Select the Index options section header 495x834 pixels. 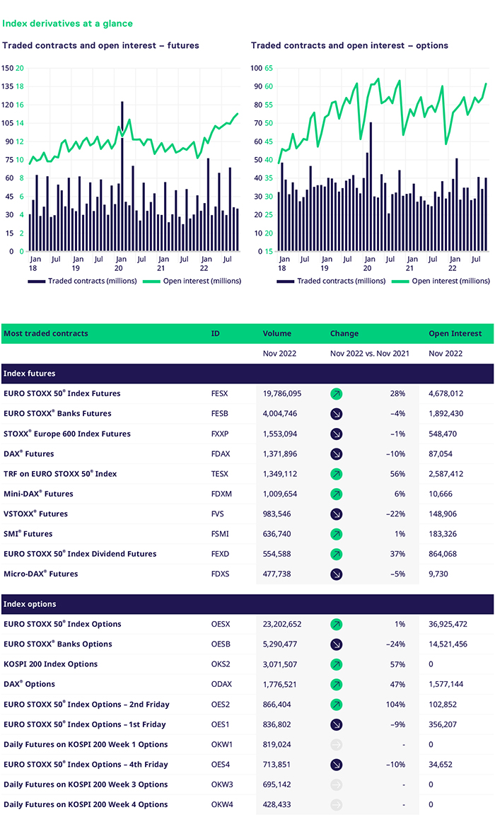(30, 604)
